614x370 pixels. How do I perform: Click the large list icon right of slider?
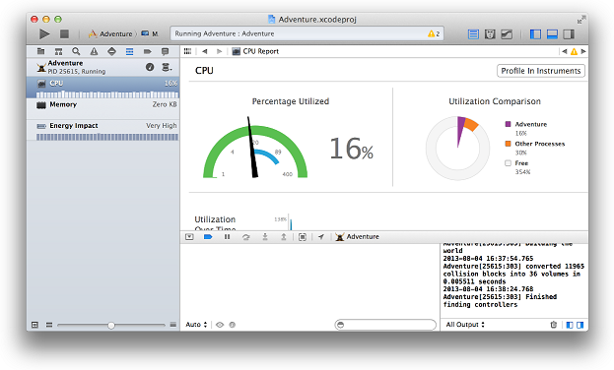[173, 325]
